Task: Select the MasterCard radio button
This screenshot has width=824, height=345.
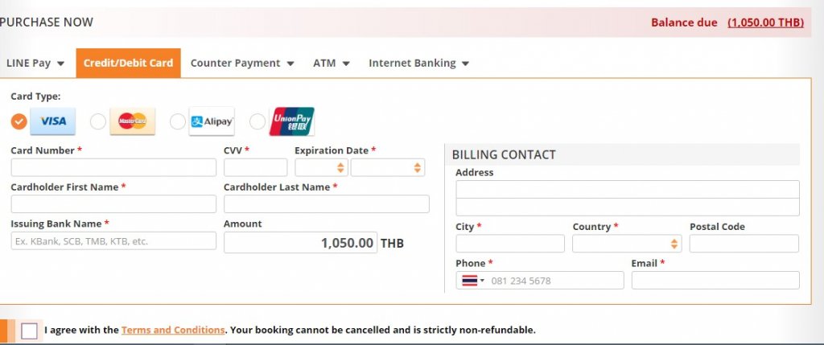Action: [x=98, y=121]
